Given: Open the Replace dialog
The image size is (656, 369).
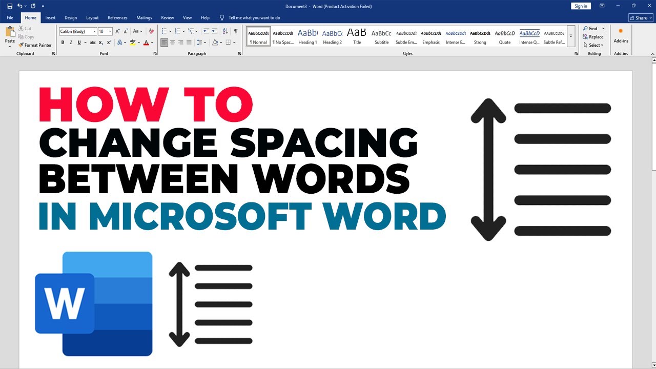Looking at the screenshot, I should point(593,37).
